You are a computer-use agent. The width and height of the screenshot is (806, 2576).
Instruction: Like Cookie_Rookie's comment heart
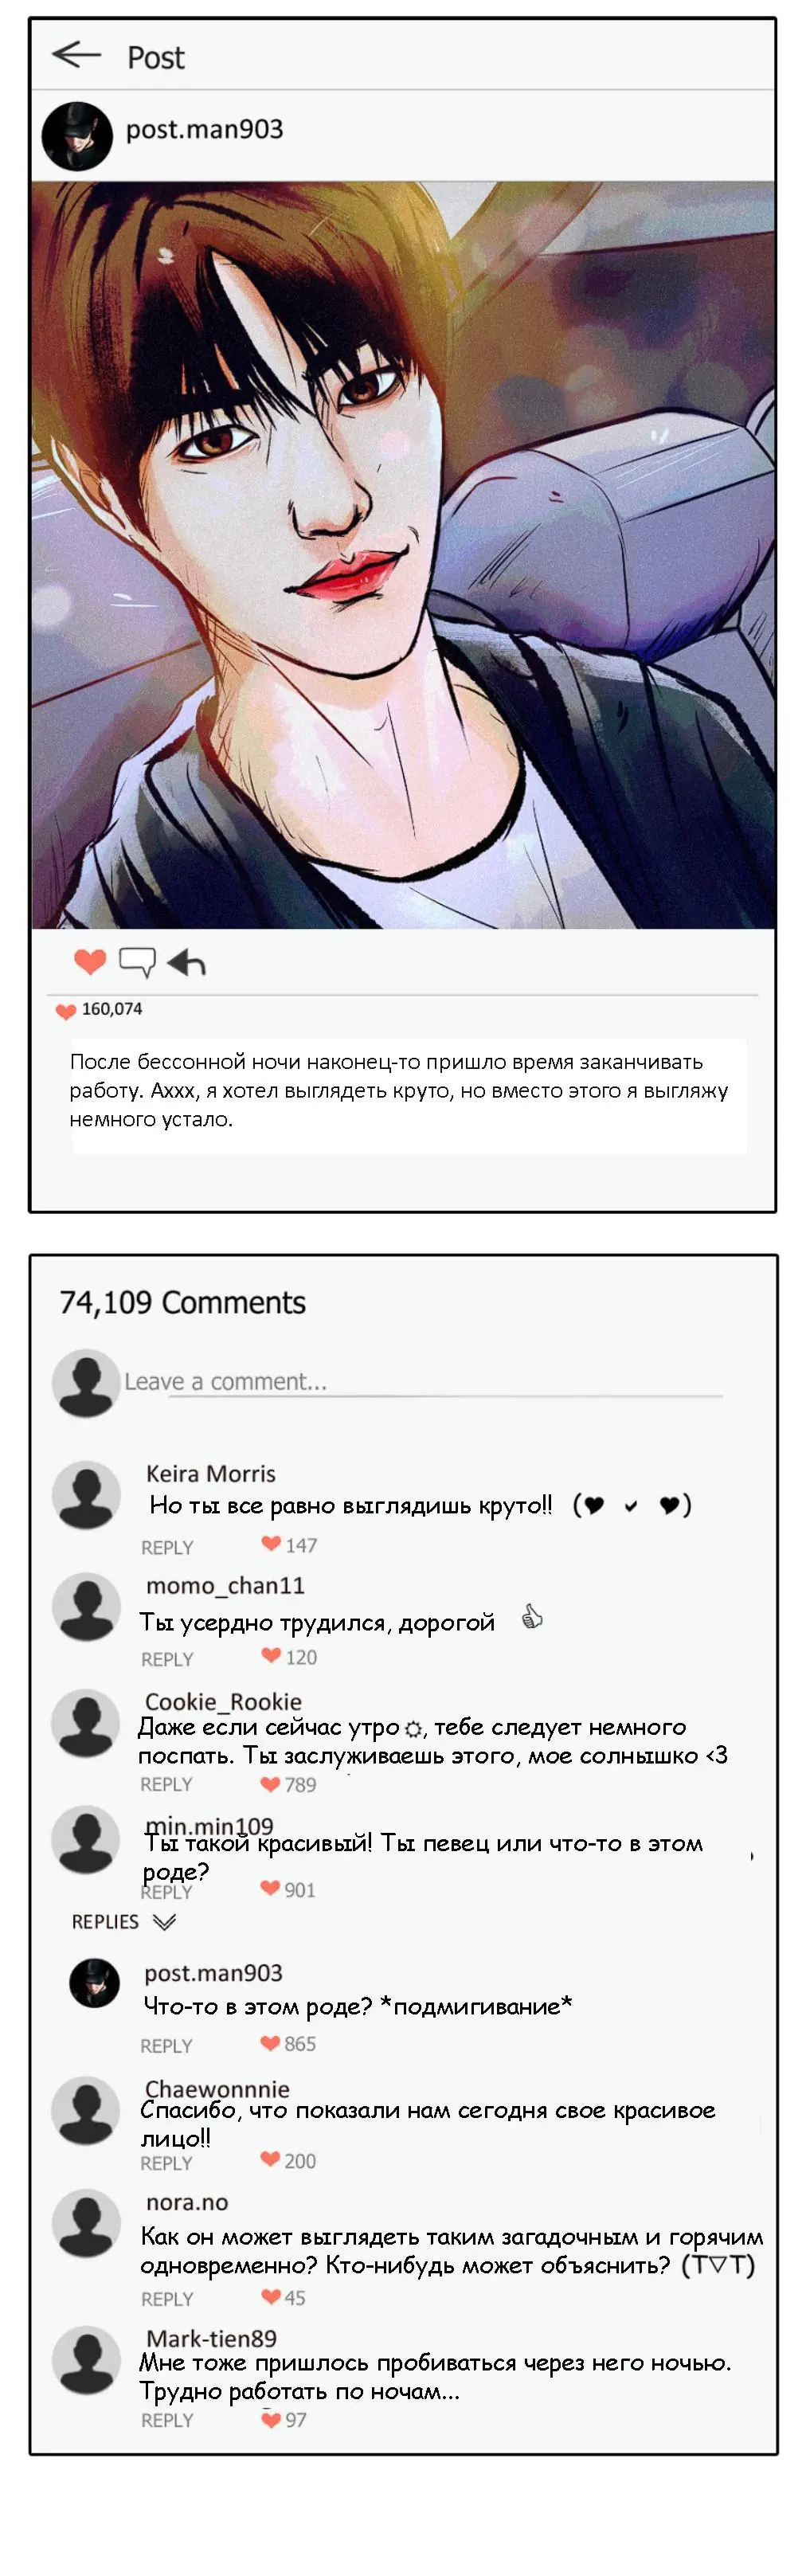click(270, 1784)
